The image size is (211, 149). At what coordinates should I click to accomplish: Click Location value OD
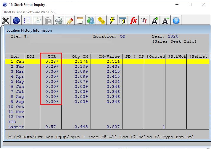pyautogui.click(x=123, y=36)
